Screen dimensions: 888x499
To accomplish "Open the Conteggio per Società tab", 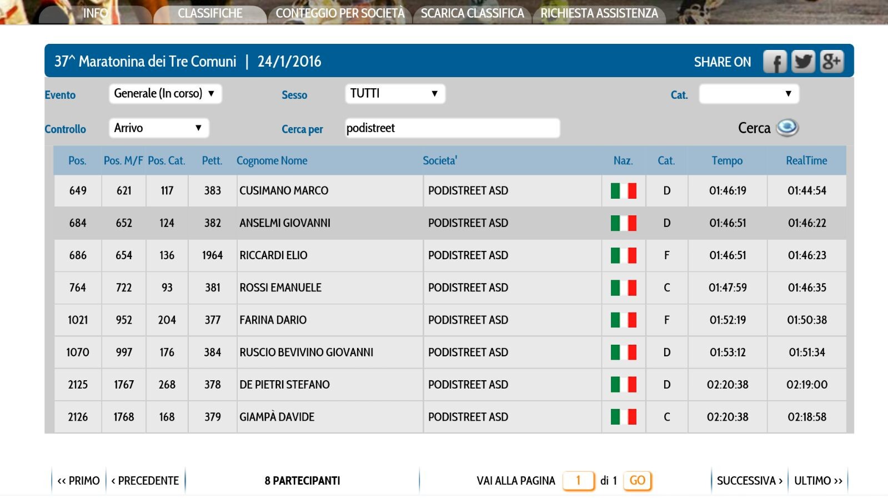I will [x=340, y=13].
